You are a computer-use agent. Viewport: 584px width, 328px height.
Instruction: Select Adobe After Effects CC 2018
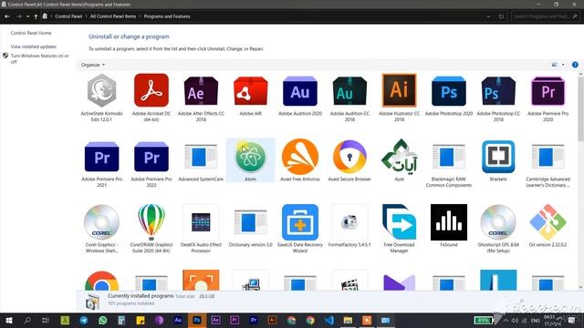pos(201,97)
